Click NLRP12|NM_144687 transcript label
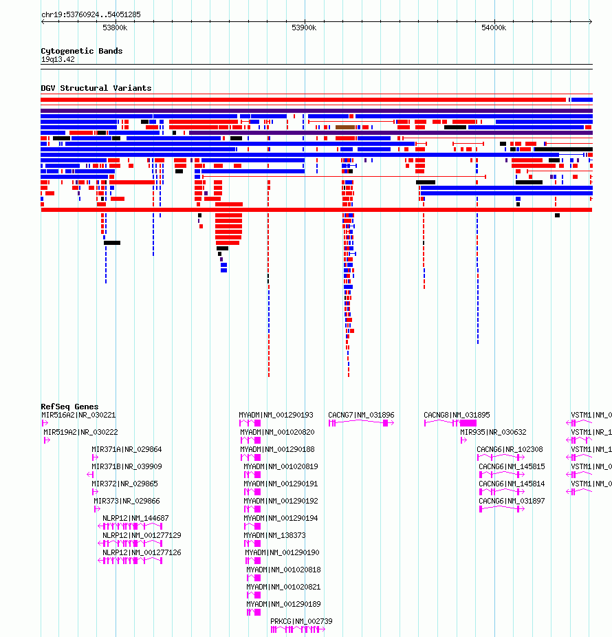Screen dimensions: 612x637 click(135, 518)
